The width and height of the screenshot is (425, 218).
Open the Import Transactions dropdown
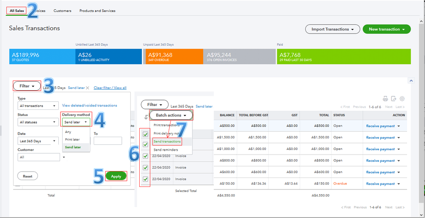(x=333, y=29)
